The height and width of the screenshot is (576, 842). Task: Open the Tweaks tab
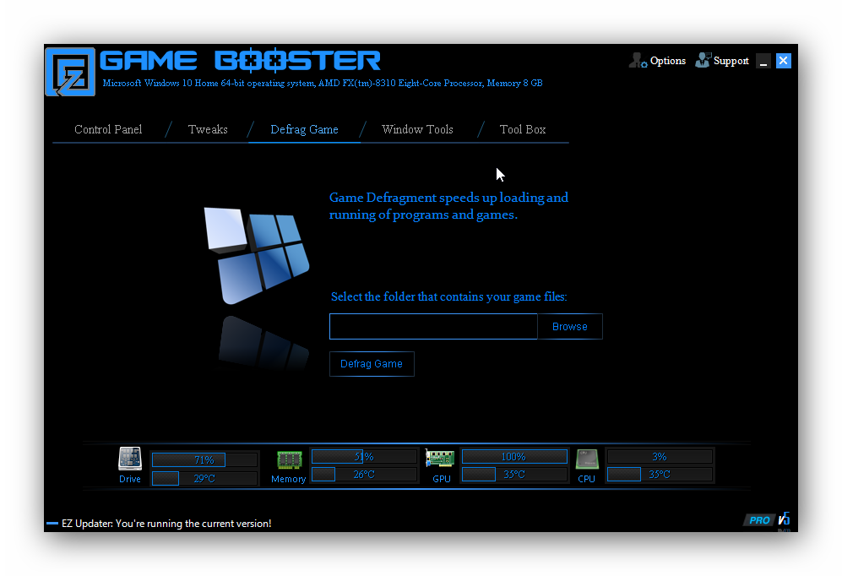point(208,129)
